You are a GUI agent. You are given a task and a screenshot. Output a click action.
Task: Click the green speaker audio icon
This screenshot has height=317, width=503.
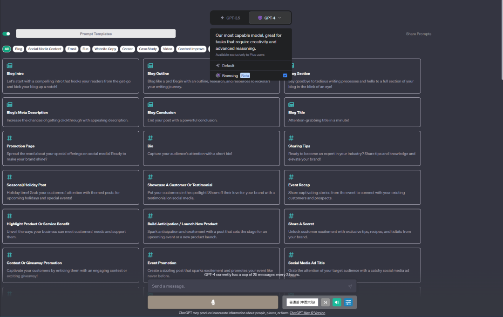pos(336,302)
